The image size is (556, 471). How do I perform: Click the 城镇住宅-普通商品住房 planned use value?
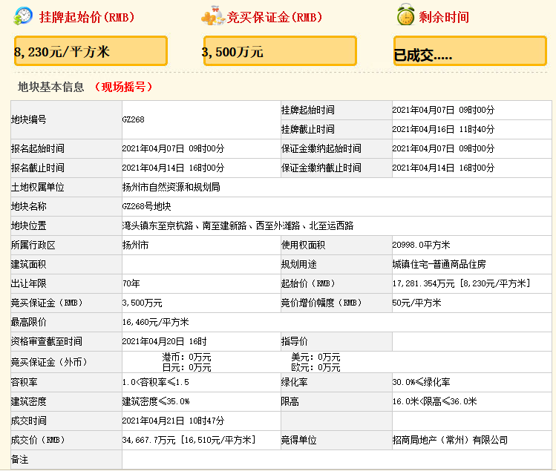click(x=439, y=264)
